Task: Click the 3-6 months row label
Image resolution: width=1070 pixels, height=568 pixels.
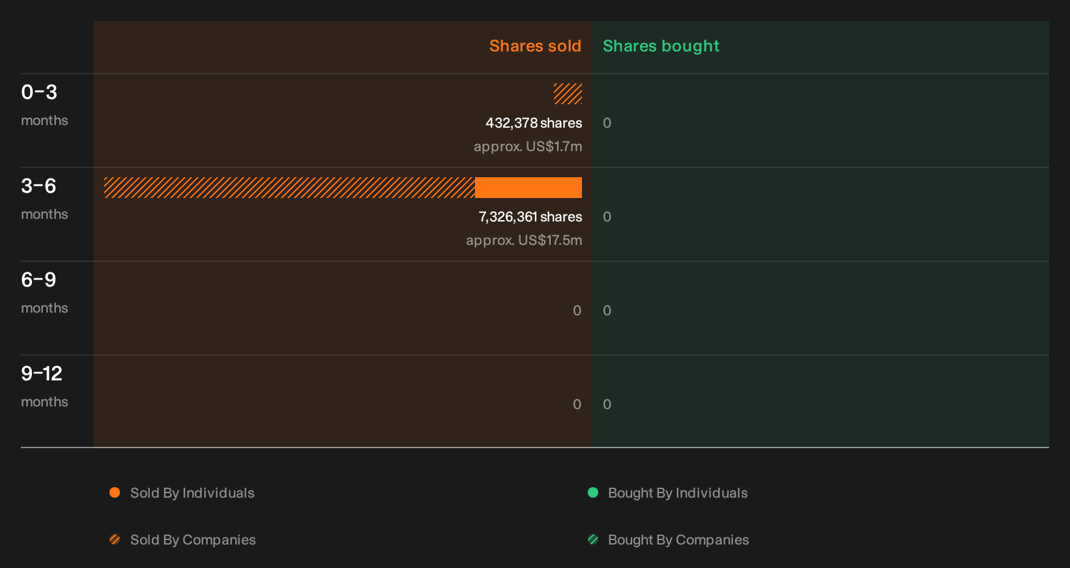Action: (44, 199)
